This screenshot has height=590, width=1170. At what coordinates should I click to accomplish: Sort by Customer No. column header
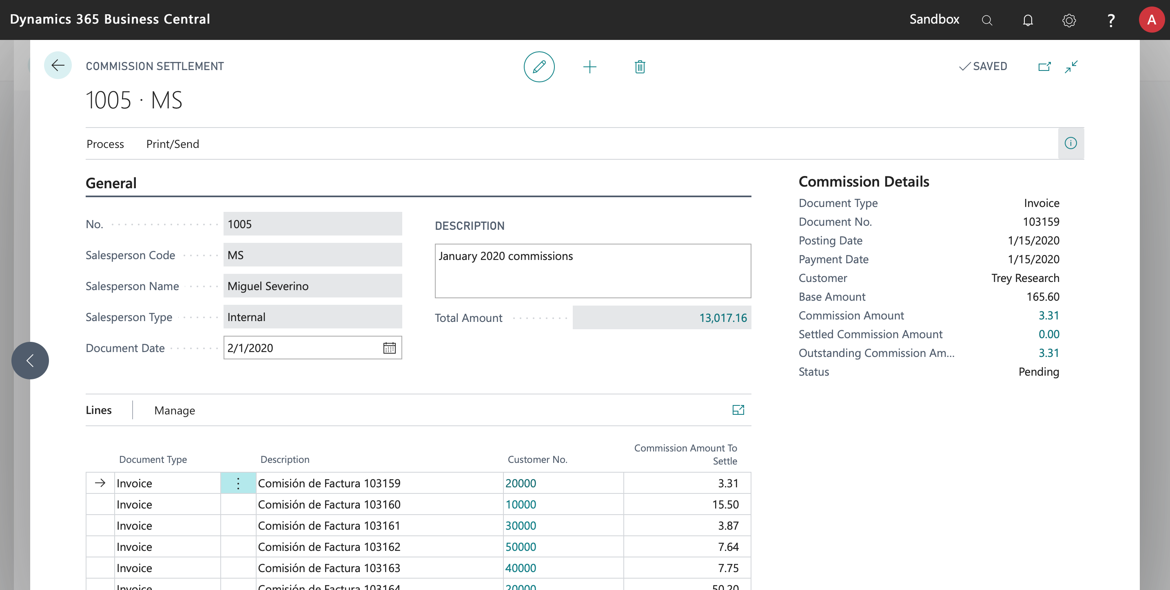[x=537, y=459]
